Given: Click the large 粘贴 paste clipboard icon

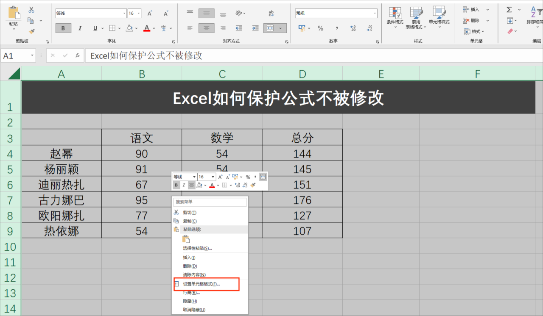Looking at the screenshot, I should [x=14, y=13].
